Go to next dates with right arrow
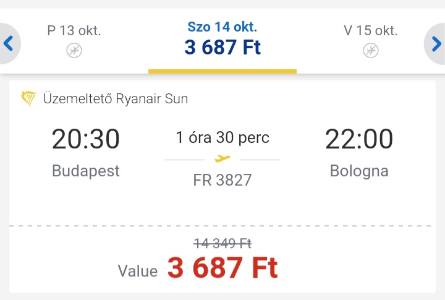445x300 pixels. (x=436, y=44)
